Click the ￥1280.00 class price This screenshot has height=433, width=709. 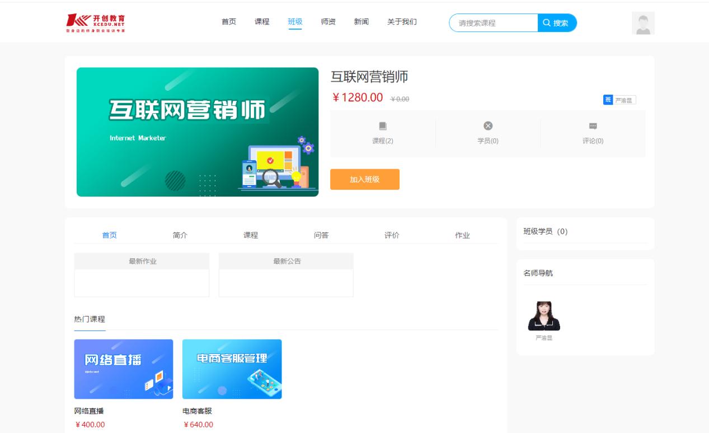tap(357, 98)
